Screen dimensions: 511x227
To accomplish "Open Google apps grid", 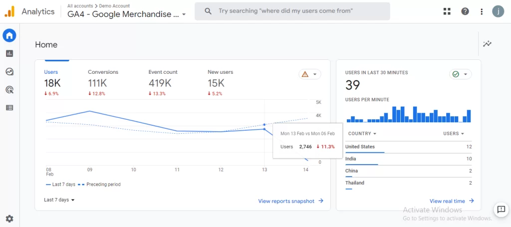I will click(x=447, y=11).
